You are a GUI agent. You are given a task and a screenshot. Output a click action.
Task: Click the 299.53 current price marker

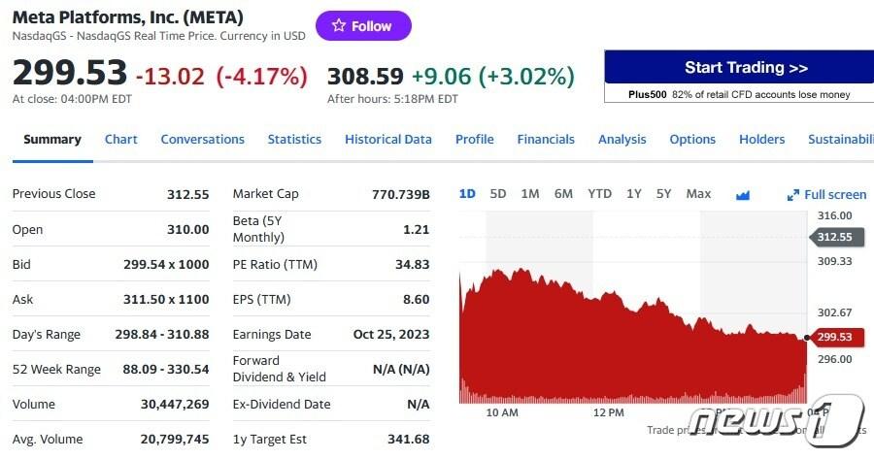pyautogui.click(x=833, y=337)
